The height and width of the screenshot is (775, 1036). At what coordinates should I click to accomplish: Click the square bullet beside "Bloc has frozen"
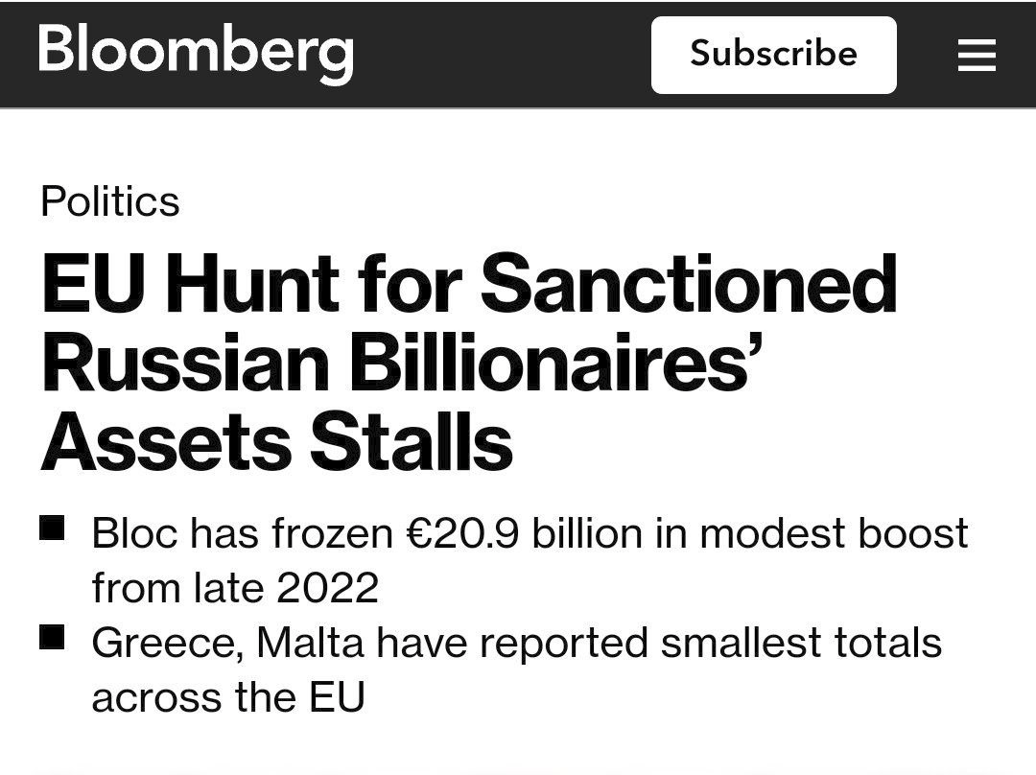52,528
